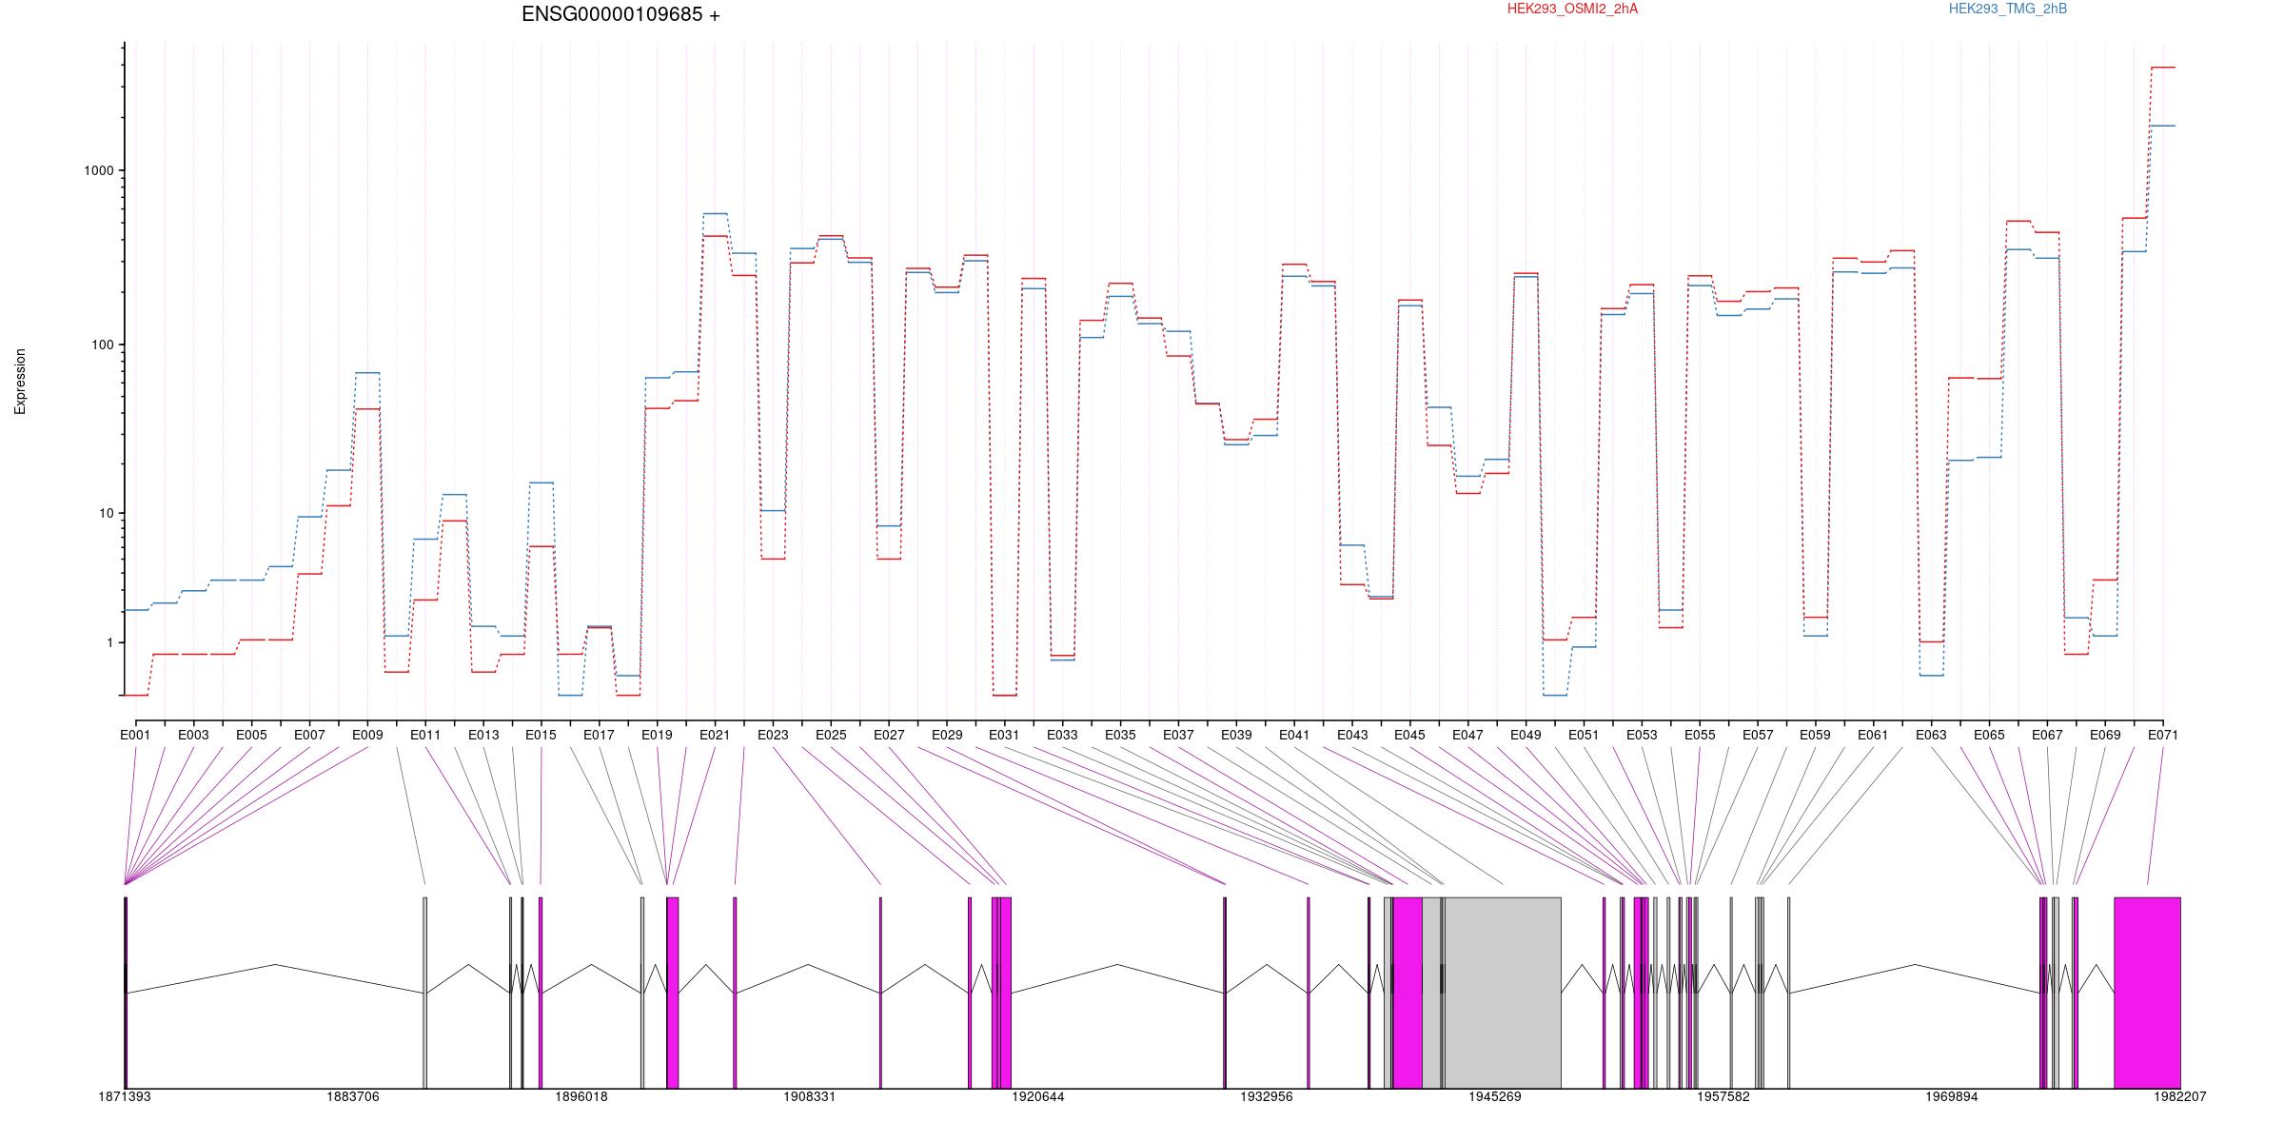The image size is (2284, 1142).
Task: Click exon label E001
Action: pyautogui.click(x=135, y=735)
